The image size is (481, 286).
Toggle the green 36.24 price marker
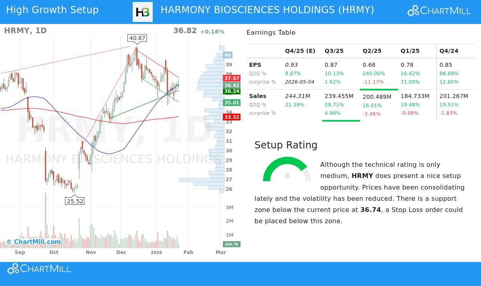pos(231,92)
